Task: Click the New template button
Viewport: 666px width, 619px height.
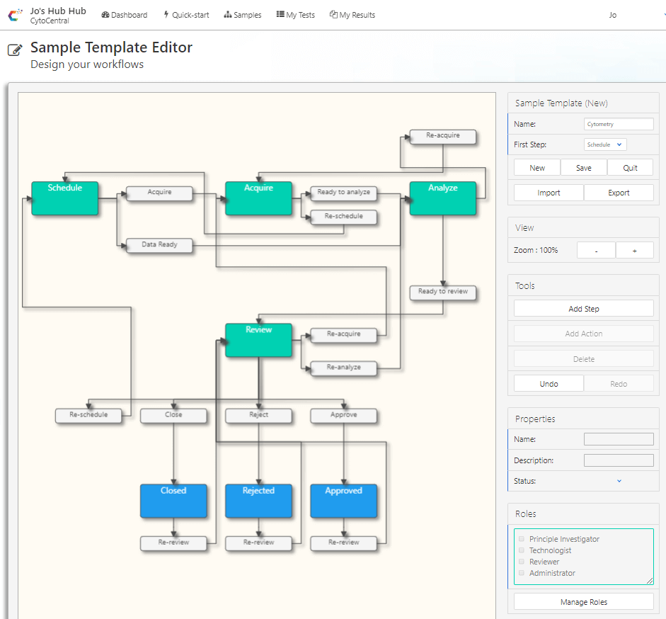Action: 537,168
